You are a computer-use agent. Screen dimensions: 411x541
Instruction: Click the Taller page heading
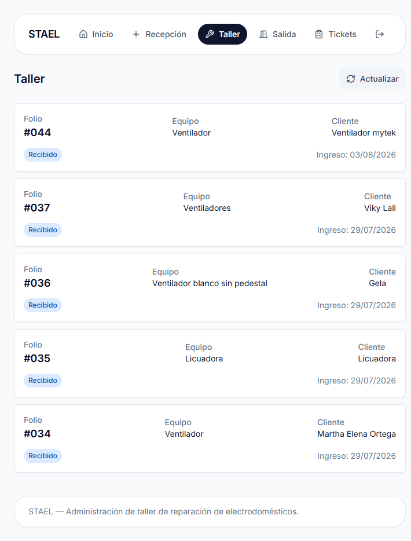(30, 79)
